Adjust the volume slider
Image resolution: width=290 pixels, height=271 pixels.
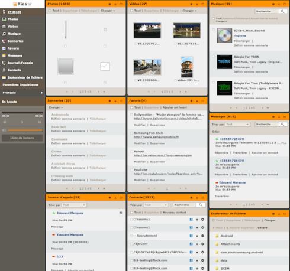click(25, 130)
